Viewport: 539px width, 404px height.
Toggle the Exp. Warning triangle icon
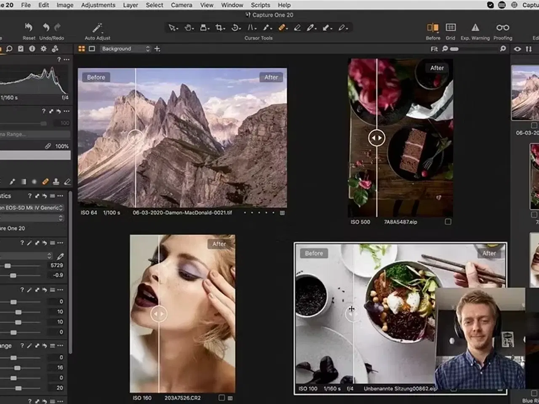[475, 27]
